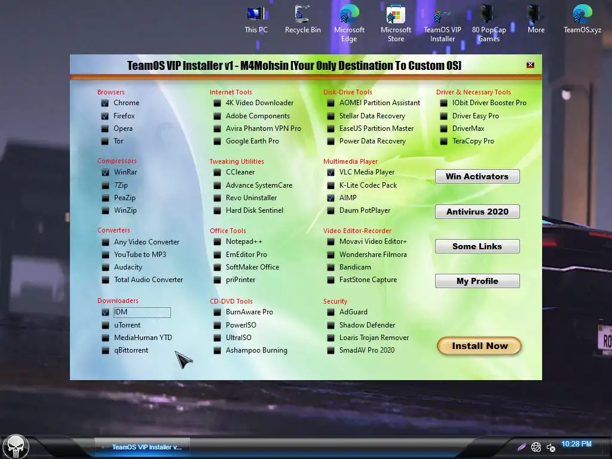Check Google Earth Pro checkbox
This screenshot has width=612, height=459.
(x=218, y=141)
